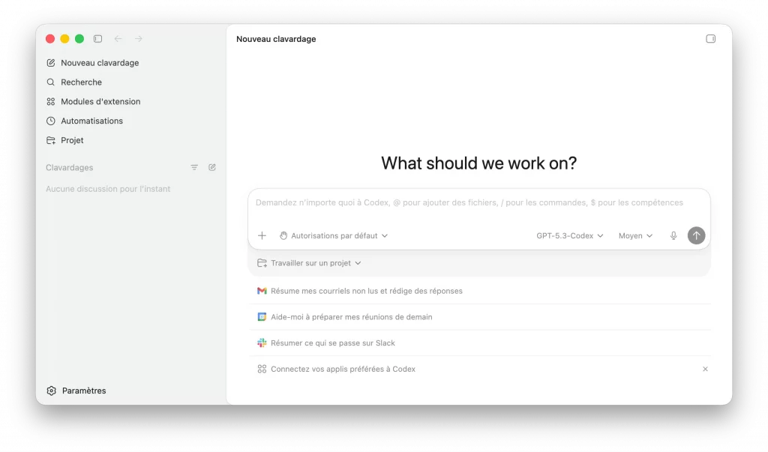The height and width of the screenshot is (452, 768).
Task: Open the connected apps grid icon
Action: click(x=261, y=369)
